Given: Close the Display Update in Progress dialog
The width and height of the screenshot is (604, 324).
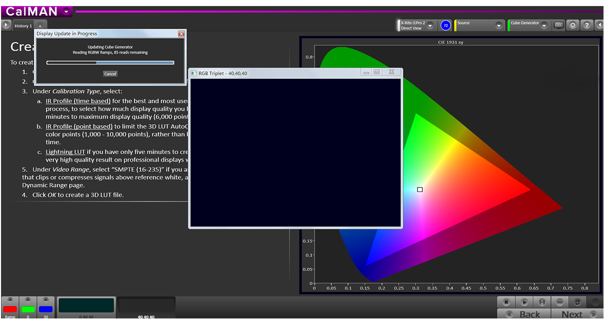Looking at the screenshot, I should point(181,34).
